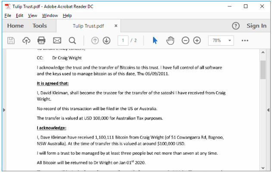Open the View menu
The image size is (272, 173).
tap(33, 15)
